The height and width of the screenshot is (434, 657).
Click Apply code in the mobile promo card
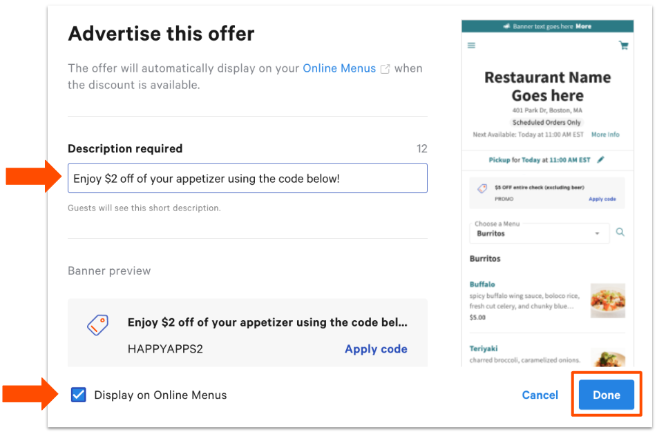[602, 199]
